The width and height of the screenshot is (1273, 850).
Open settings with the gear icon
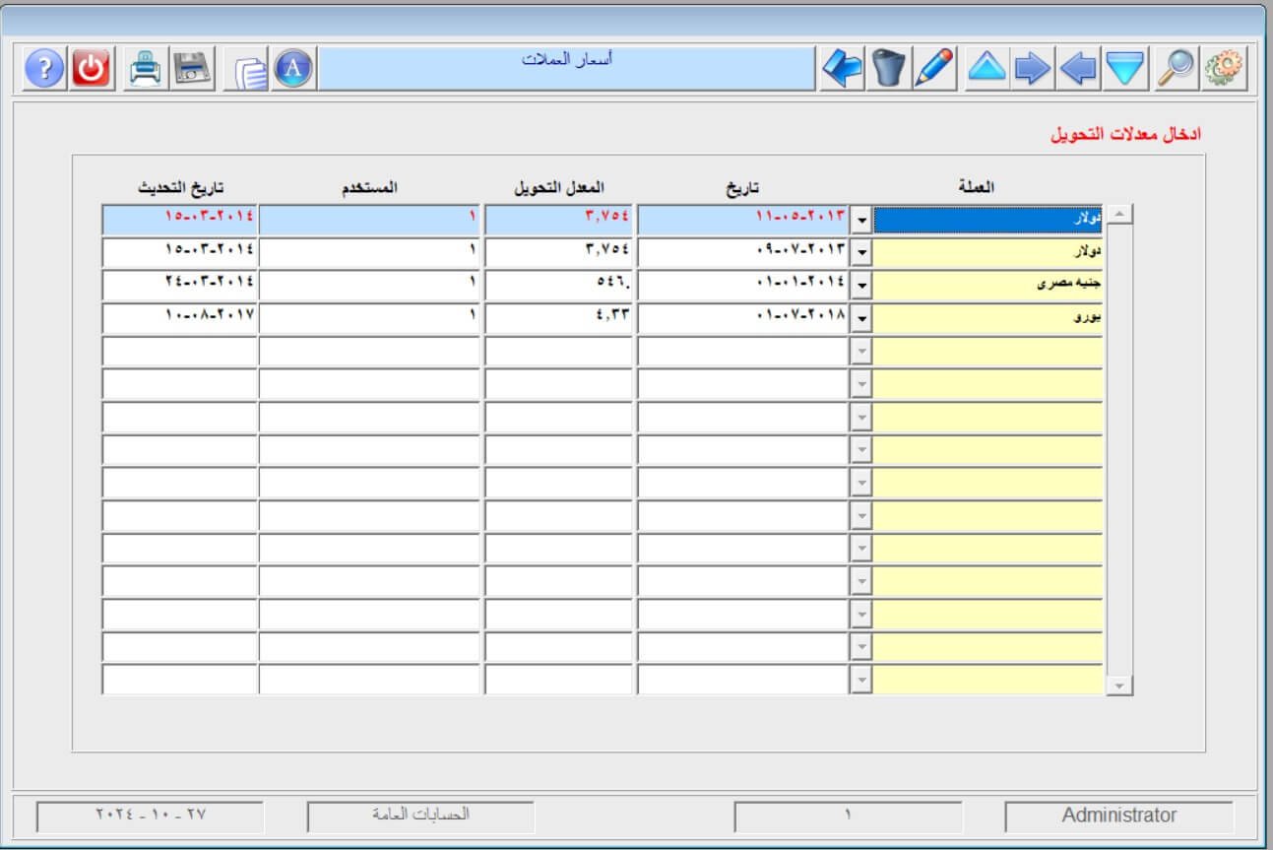pyautogui.click(x=1224, y=69)
